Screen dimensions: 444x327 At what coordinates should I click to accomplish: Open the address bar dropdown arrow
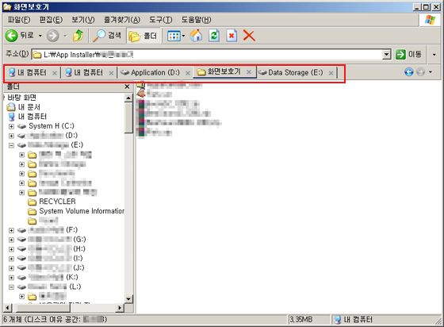tap(387, 54)
